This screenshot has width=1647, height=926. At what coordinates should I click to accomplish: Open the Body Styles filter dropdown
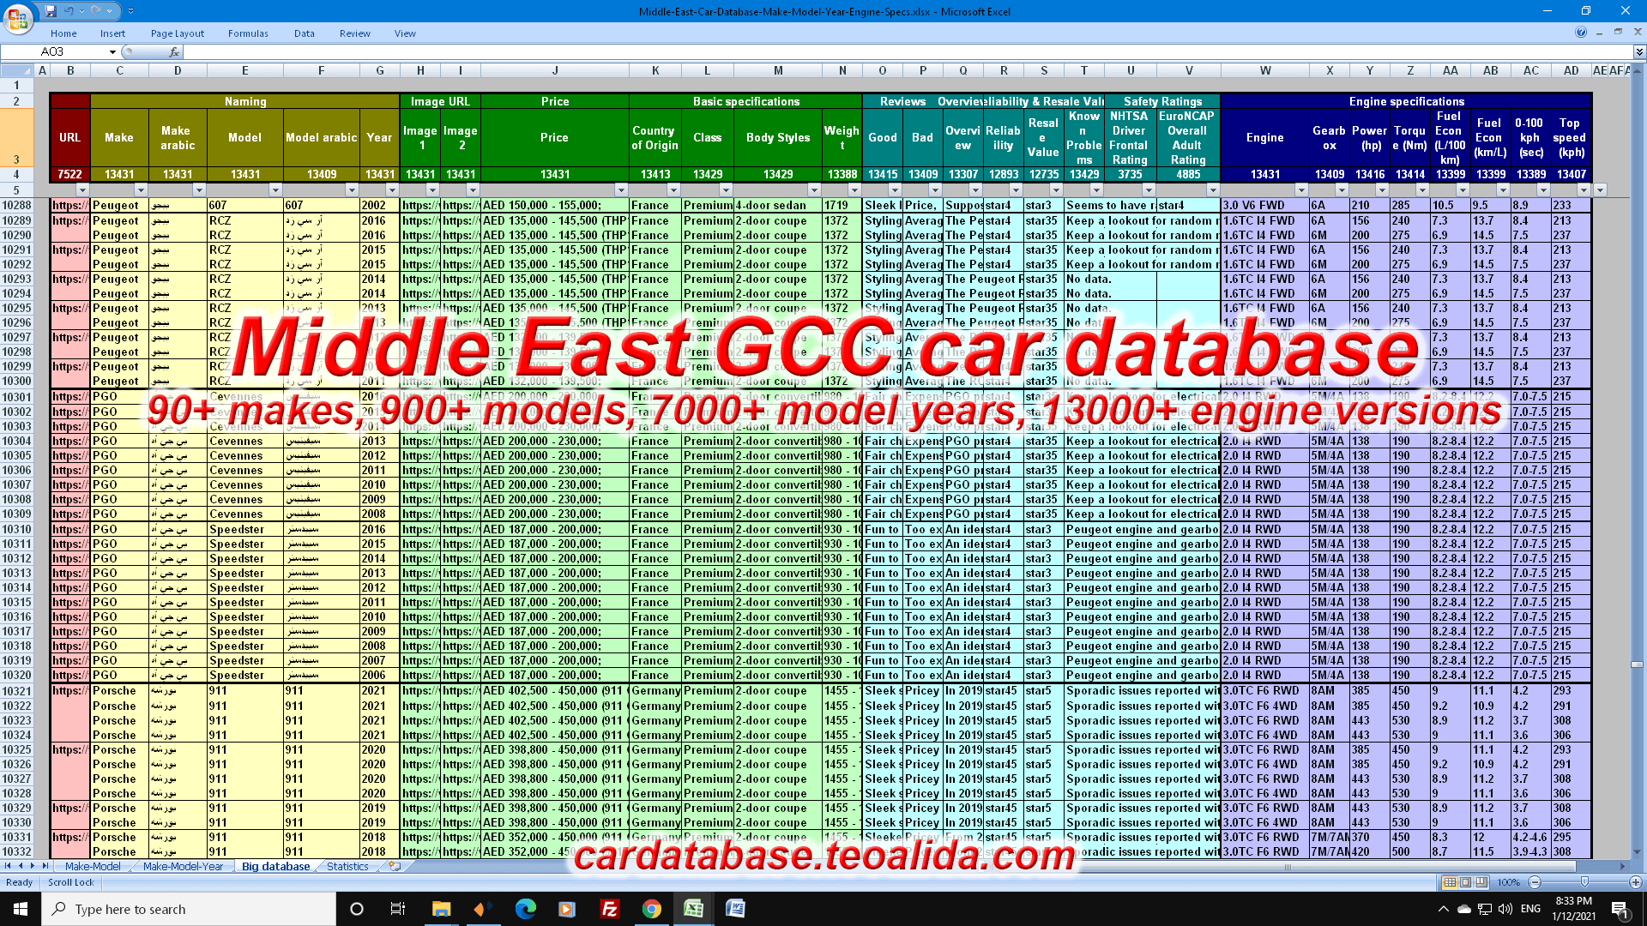pyautogui.click(x=814, y=189)
